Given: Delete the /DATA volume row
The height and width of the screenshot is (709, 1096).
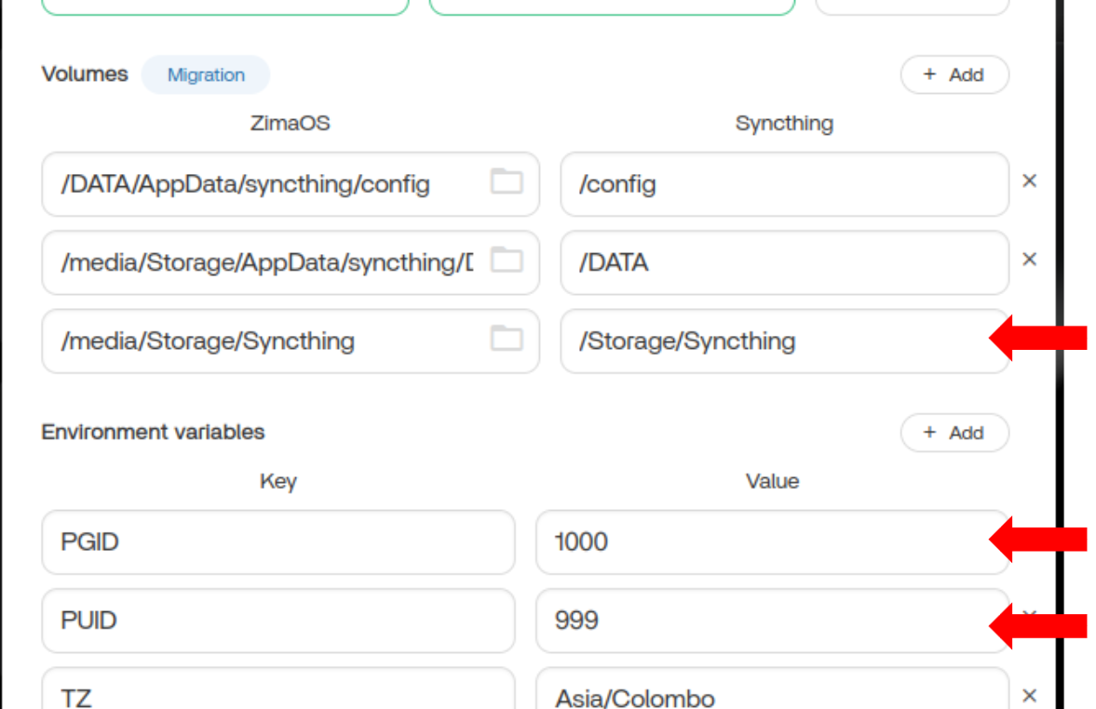Looking at the screenshot, I should (x=1029, y=260).
